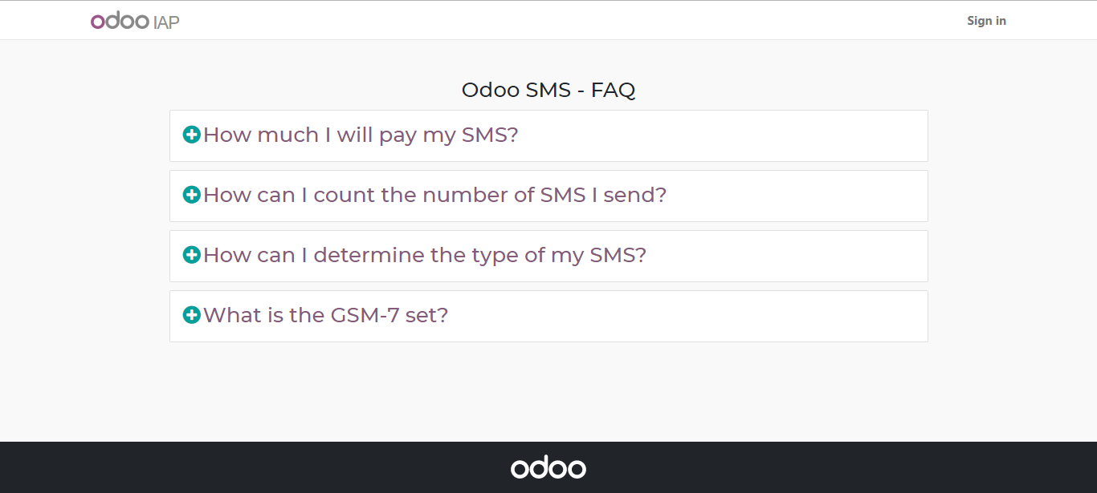Click the purple odoo logo in the header
The image size is (1097, 493).
120,21
